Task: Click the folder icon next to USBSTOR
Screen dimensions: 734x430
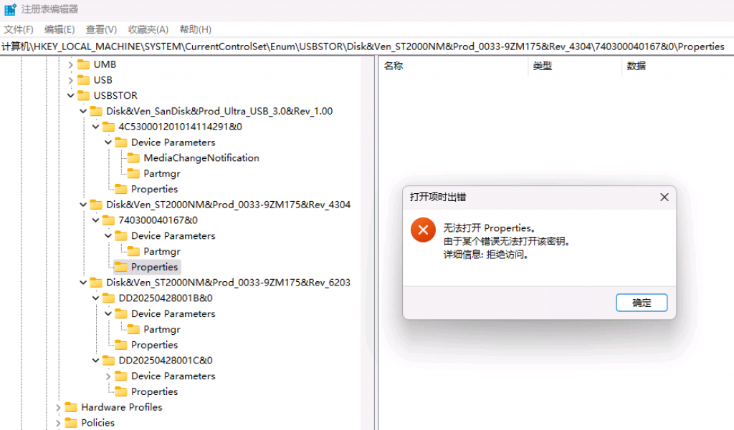Action: pos(83,95)
